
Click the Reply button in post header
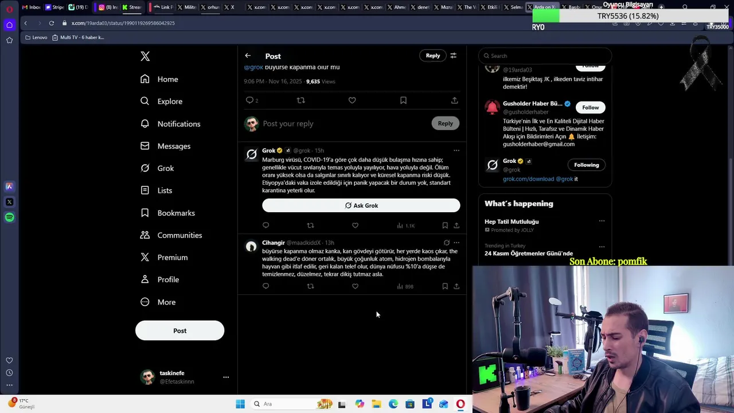point(433,56)
